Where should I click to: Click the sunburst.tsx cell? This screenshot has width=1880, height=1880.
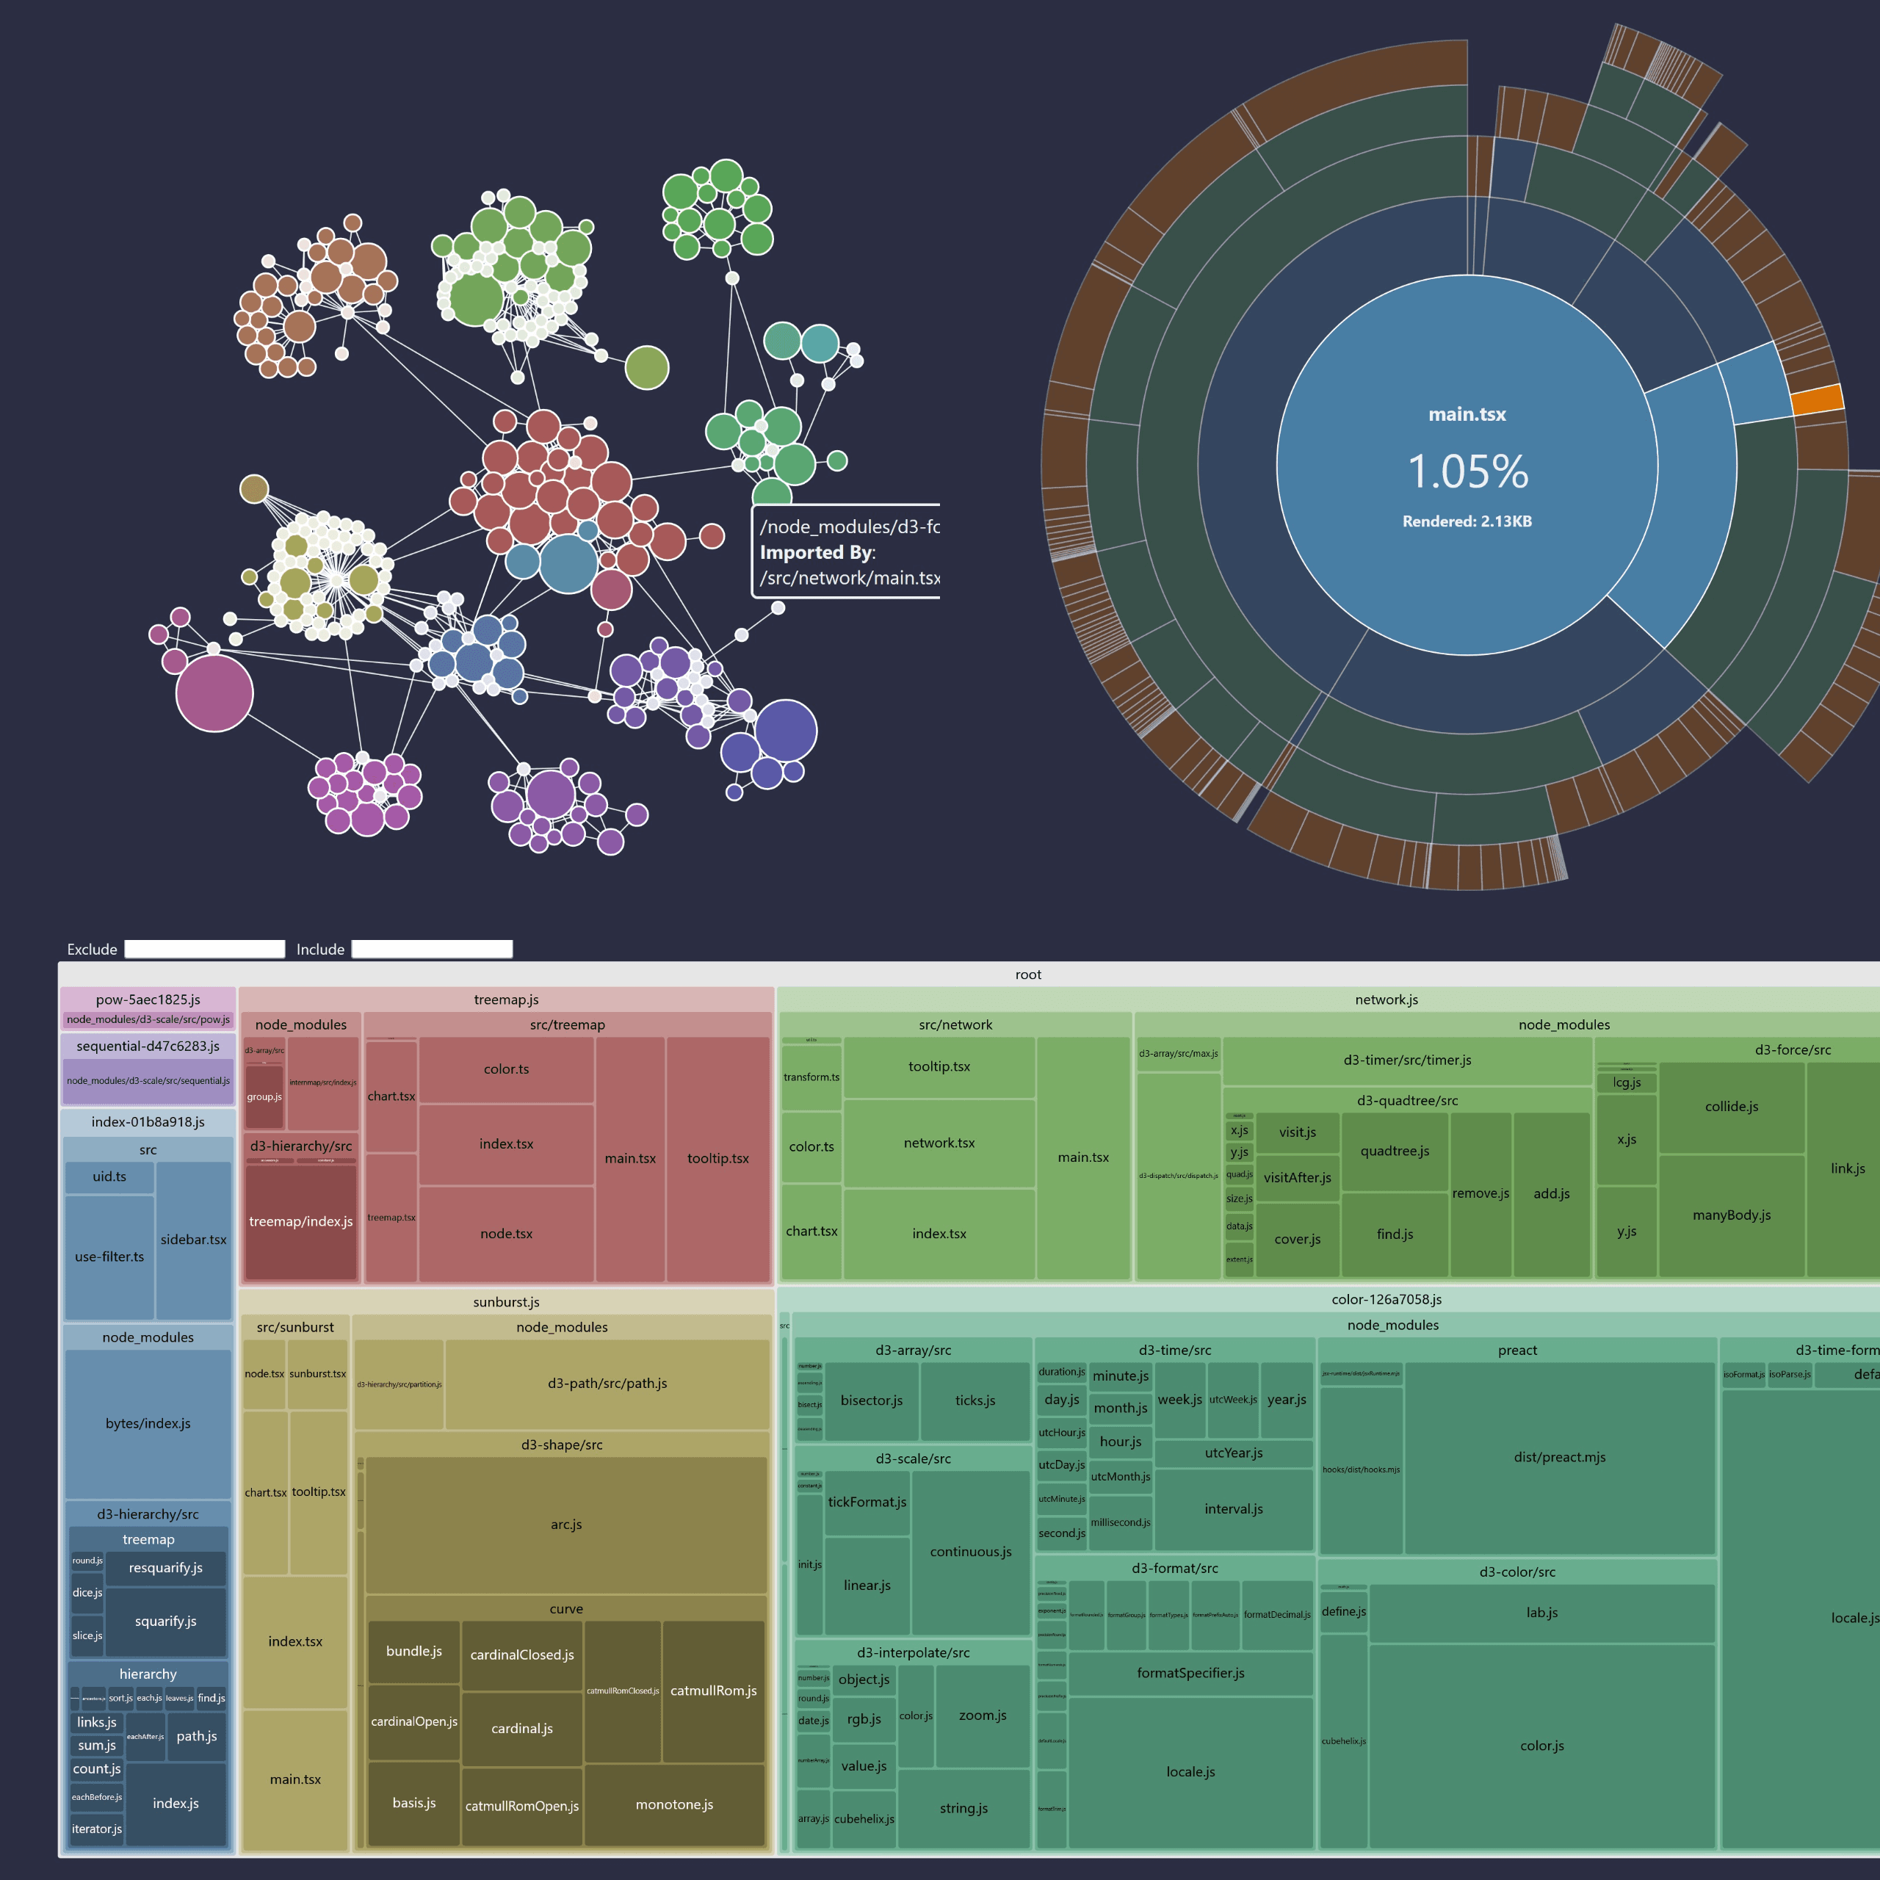[317, 1374]
